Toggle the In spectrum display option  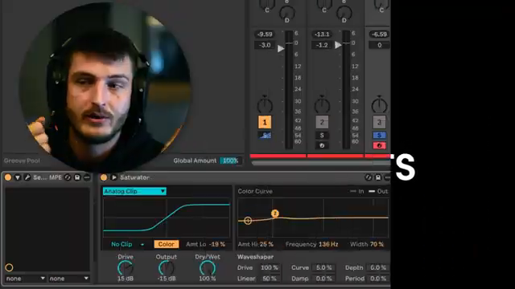[x=357, y=191]
